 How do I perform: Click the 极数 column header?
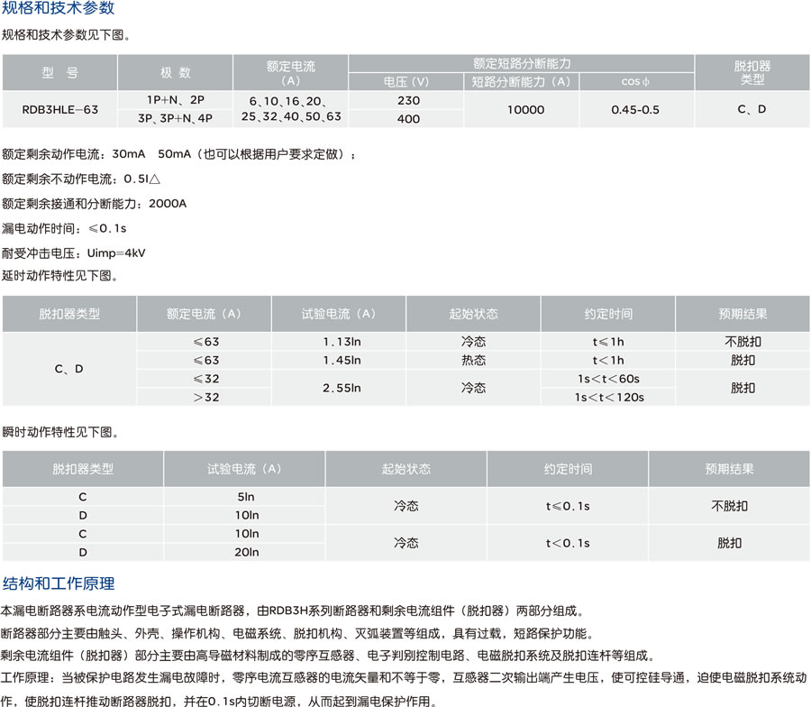point(176,73)
